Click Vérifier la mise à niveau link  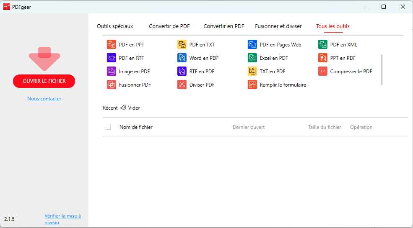(63, 219)
